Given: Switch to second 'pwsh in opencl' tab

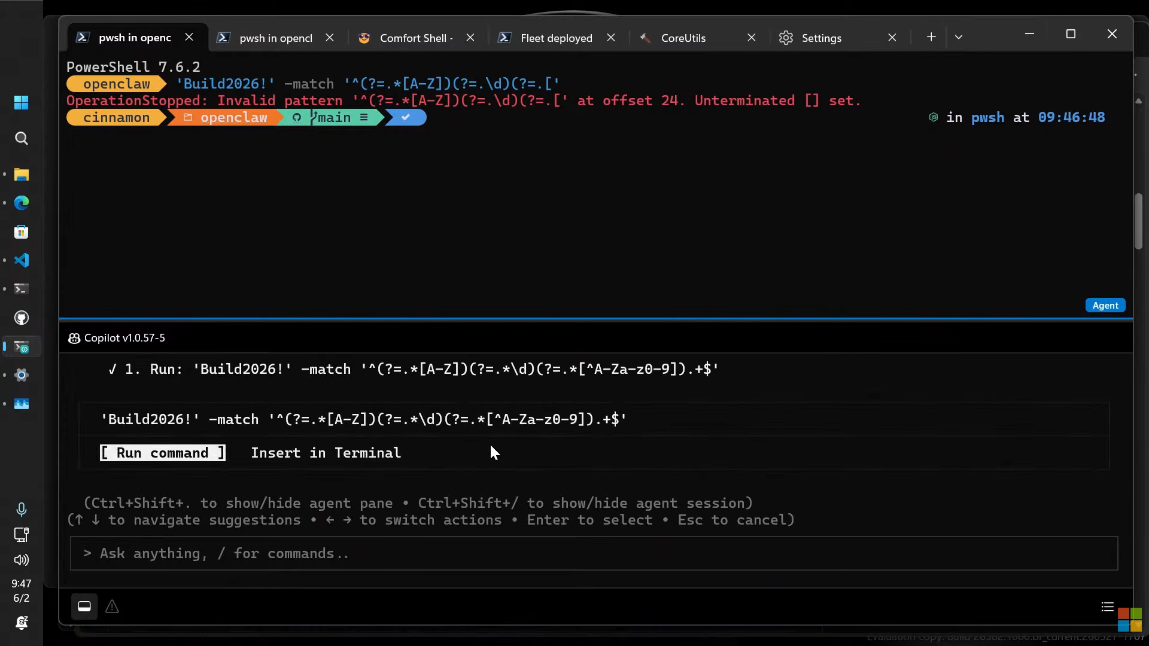Looking at the screenshot, I should pyautogui.click(x=276, y=38).
